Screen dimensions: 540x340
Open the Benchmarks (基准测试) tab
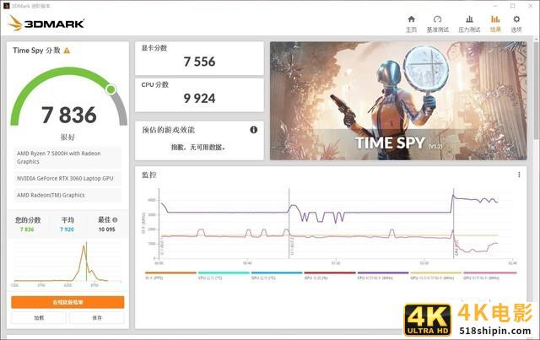437,24
